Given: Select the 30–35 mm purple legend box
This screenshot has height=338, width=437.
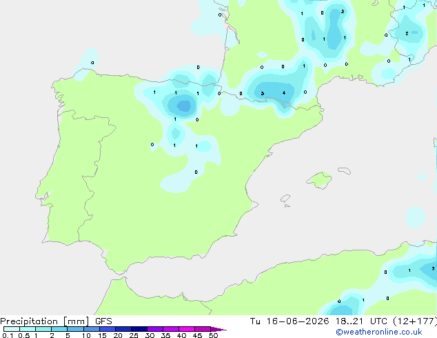Looking at the screenshot, I should [154, 329].
